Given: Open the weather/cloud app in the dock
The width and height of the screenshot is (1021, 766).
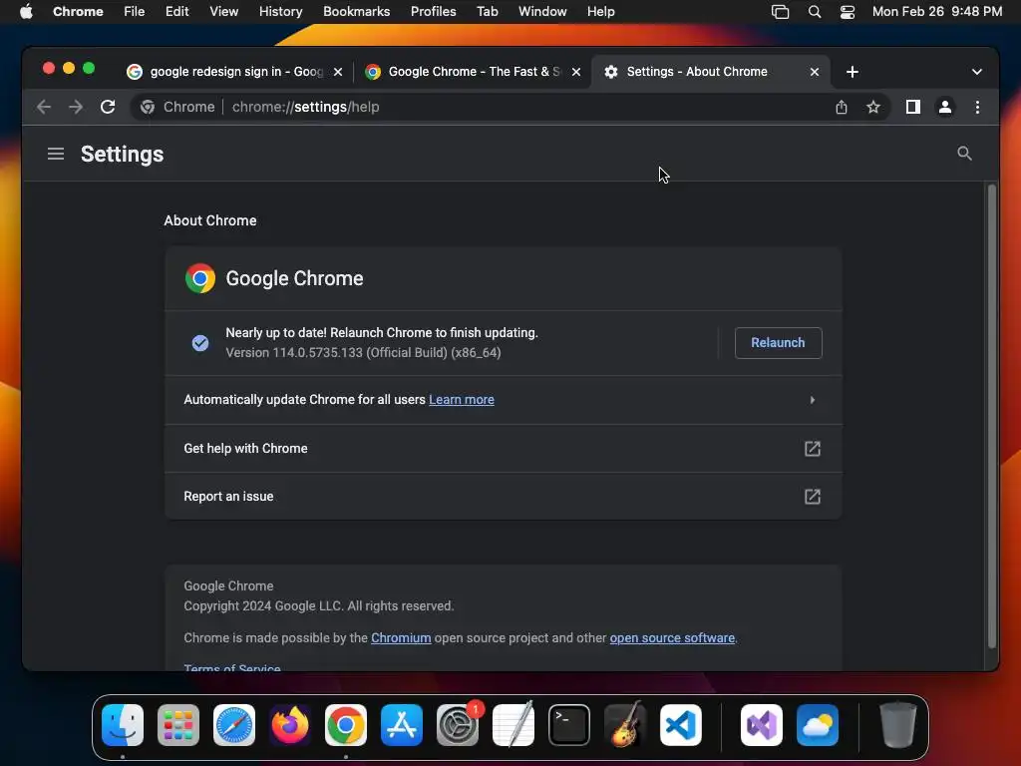Looking at the screenshot, I should 818,725.
